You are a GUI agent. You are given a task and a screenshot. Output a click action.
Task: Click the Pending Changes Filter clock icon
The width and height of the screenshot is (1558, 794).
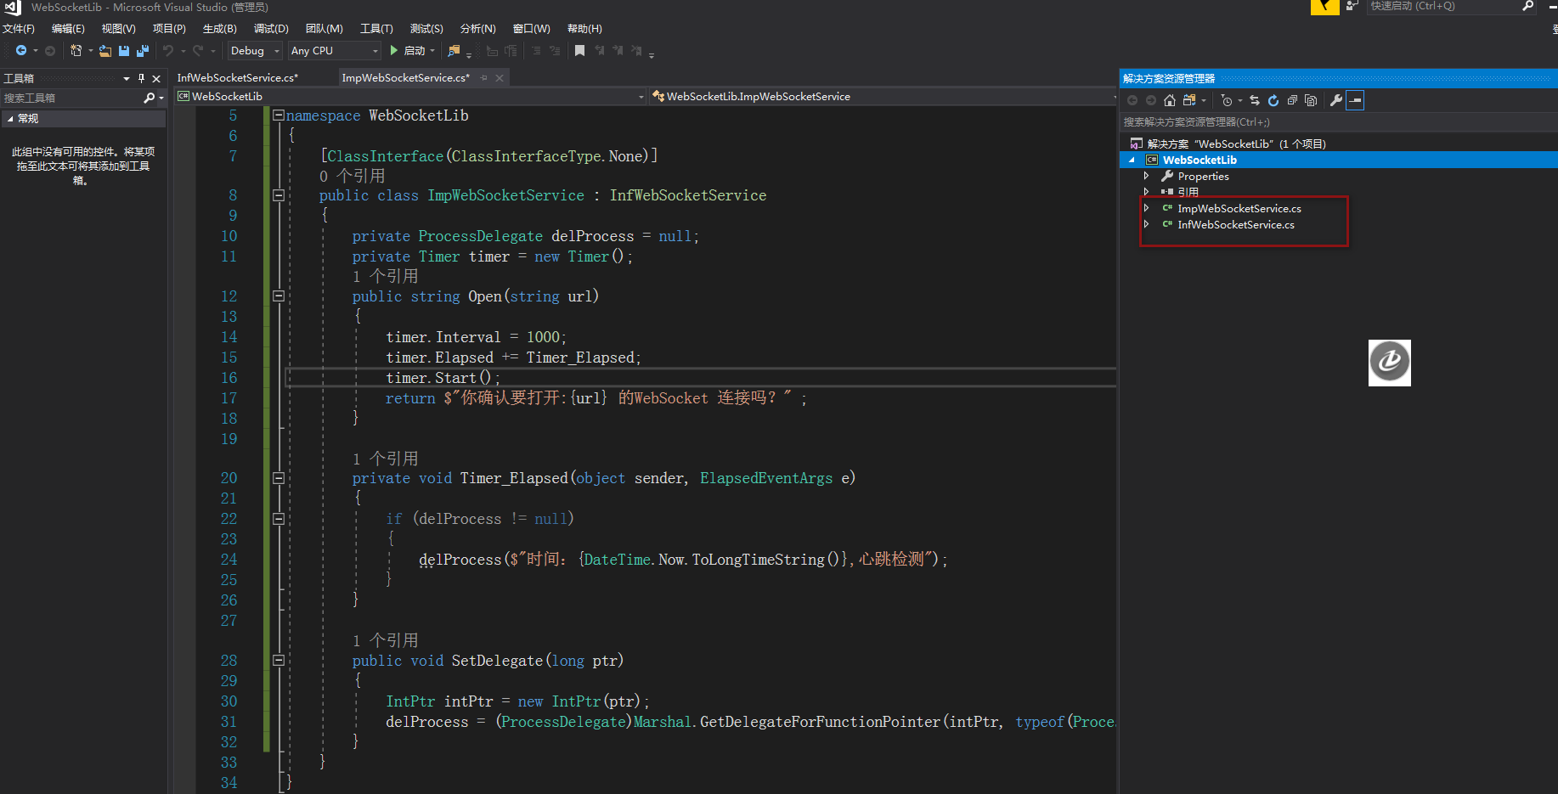tap(1227, 100)
